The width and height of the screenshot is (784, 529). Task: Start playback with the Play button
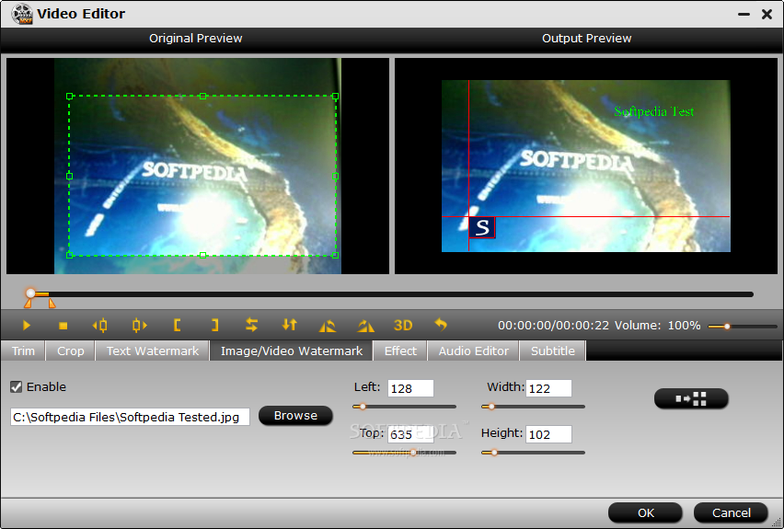[27, 326]
